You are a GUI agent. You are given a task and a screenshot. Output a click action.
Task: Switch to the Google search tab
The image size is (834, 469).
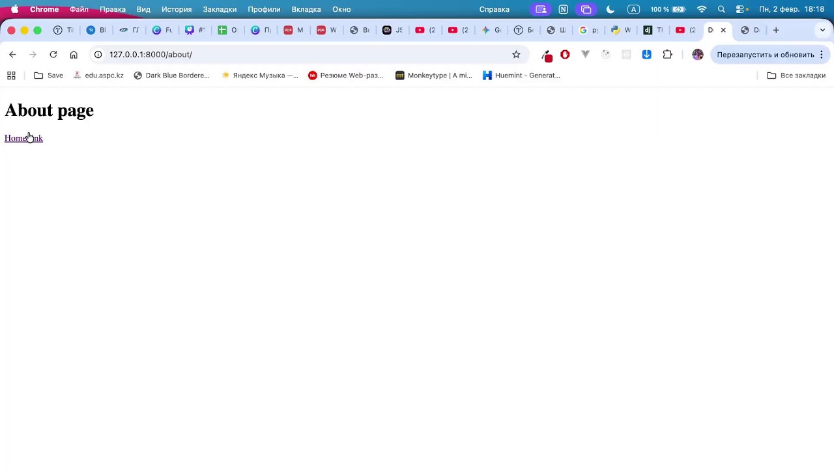click(x=588, y=30)
